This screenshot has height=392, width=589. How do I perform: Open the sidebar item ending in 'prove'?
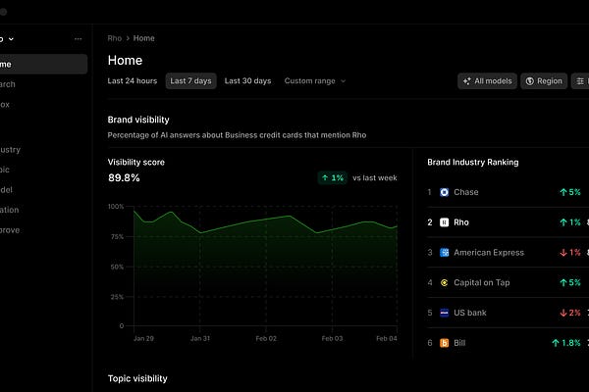pyautogui.click(x=10, y=230)
